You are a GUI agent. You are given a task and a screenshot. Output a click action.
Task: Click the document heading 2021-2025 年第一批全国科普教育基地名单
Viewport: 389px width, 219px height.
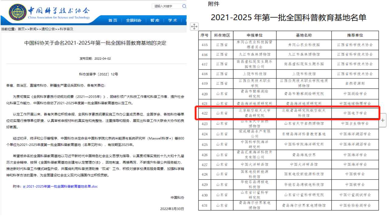[288, 17]
